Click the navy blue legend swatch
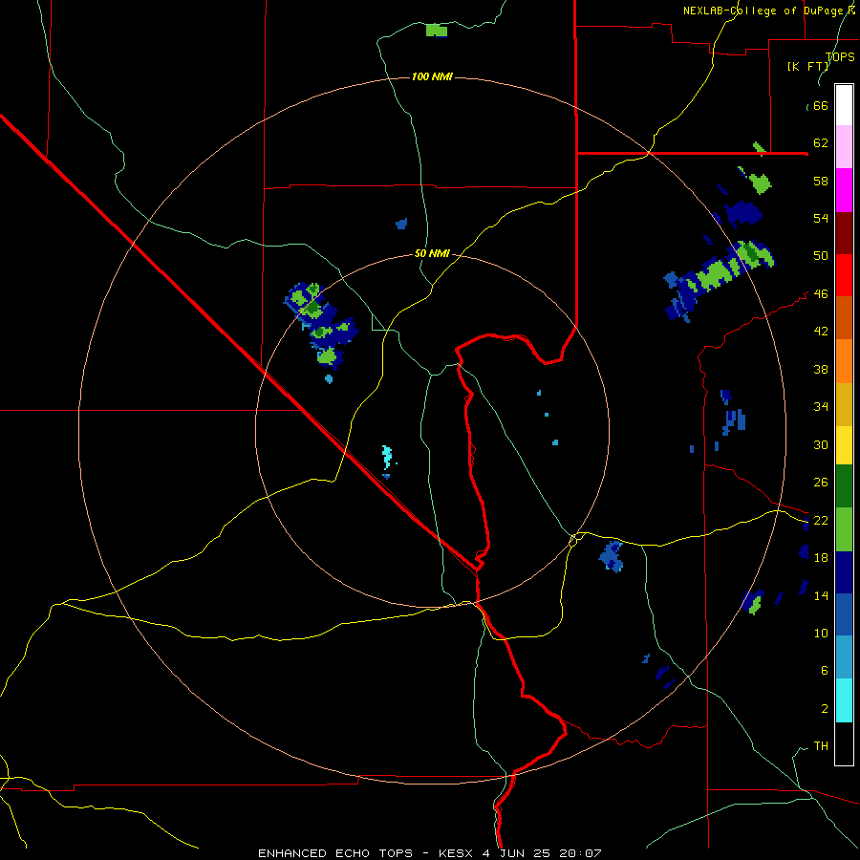 [x=844, y=572]
